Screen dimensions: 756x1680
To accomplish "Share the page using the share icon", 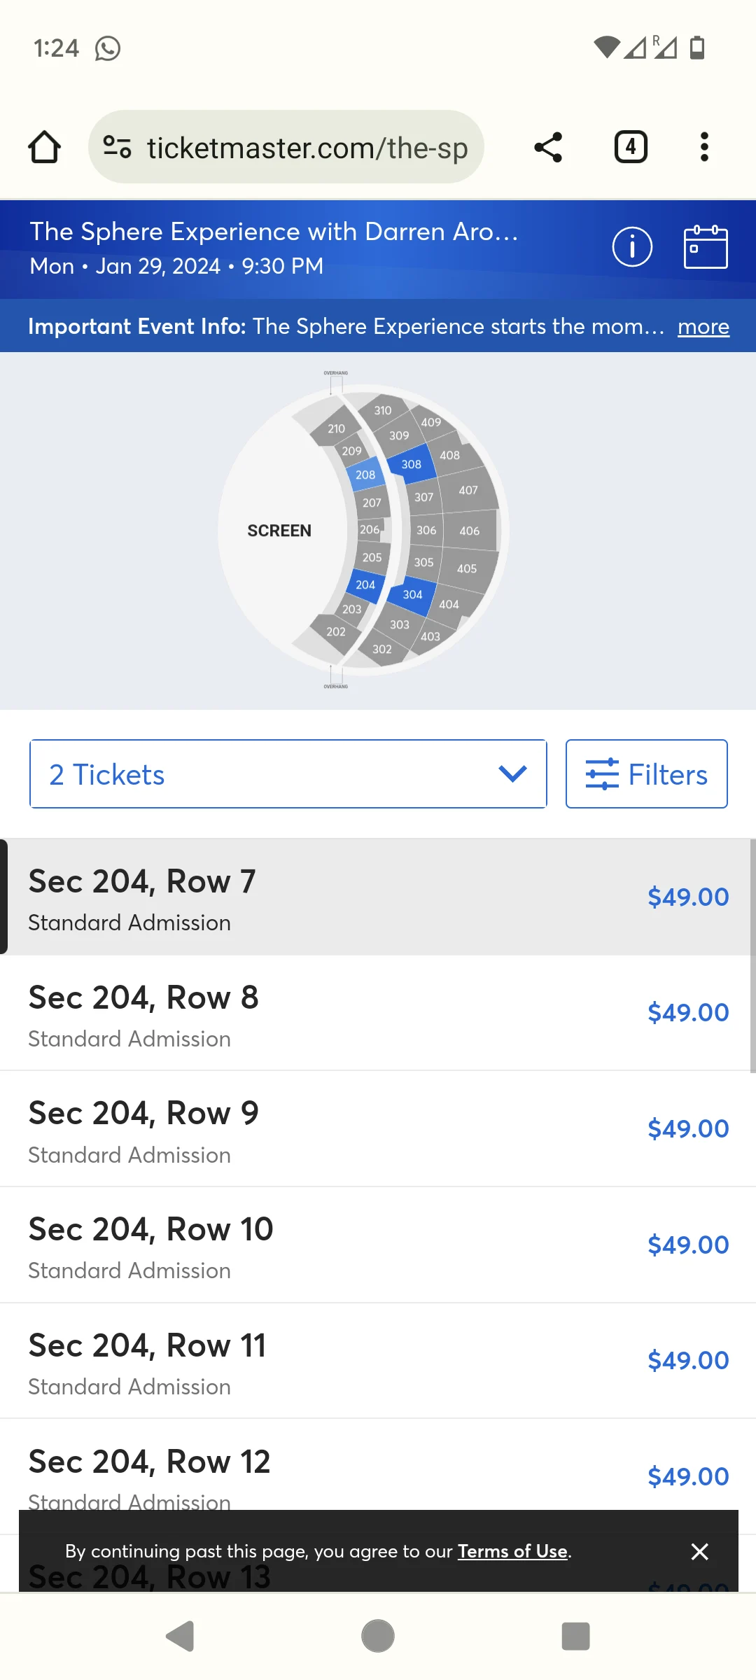I will pos(548,147).
